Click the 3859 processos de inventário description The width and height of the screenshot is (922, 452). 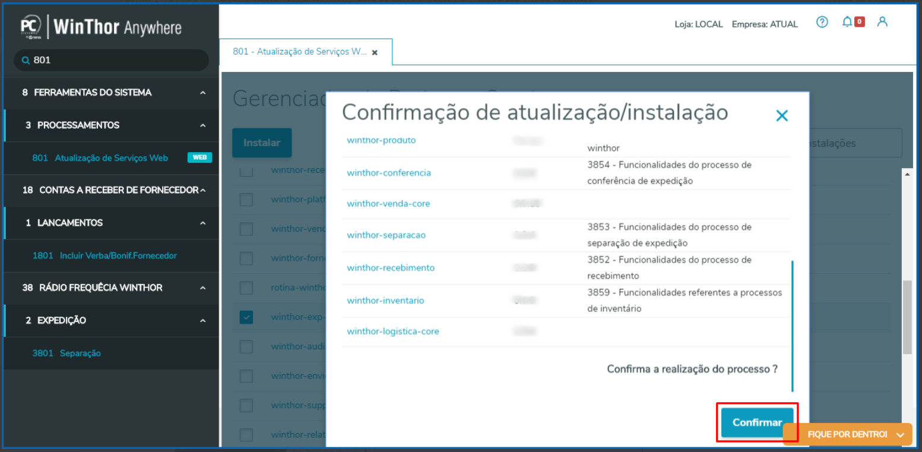pyautogui.click(x=685, y=301)
